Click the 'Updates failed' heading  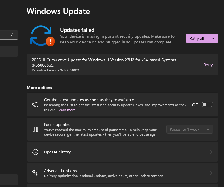pyautogui.click(x=77, y=30)
